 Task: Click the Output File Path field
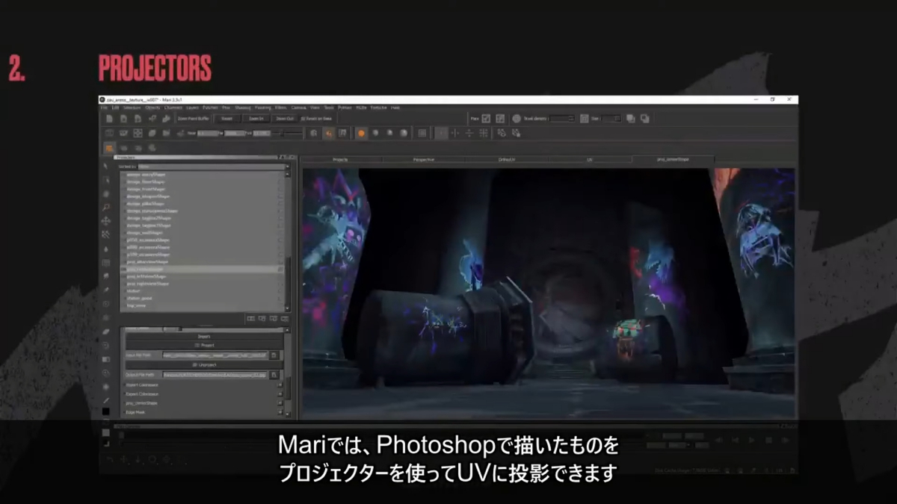coord(215,375)
